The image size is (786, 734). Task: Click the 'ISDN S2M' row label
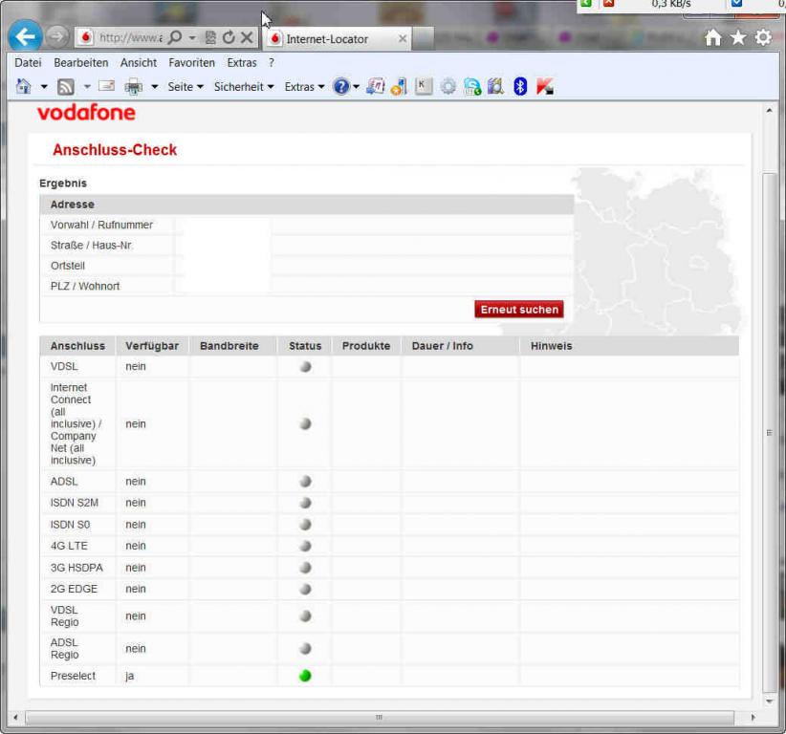coord(75,503)
